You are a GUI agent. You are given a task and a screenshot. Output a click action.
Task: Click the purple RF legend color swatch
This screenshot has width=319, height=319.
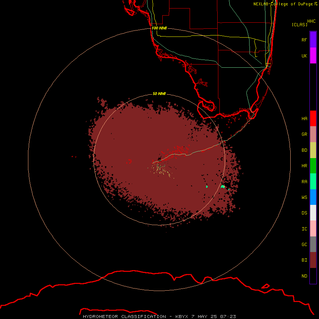coord(313,40)
